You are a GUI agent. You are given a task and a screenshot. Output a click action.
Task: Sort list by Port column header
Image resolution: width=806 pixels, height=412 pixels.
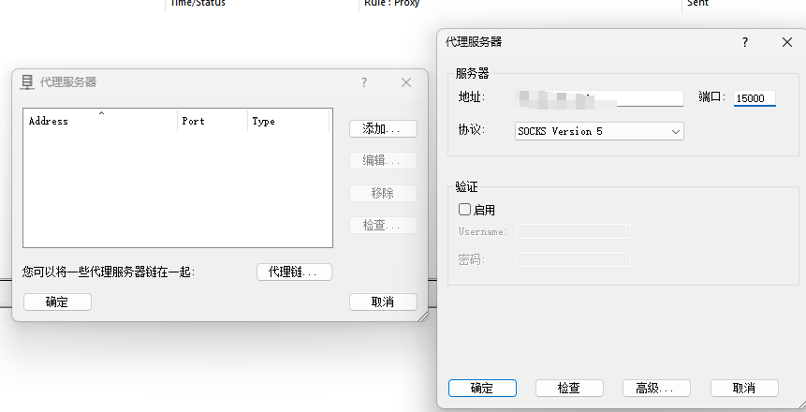tap(212, 121)
